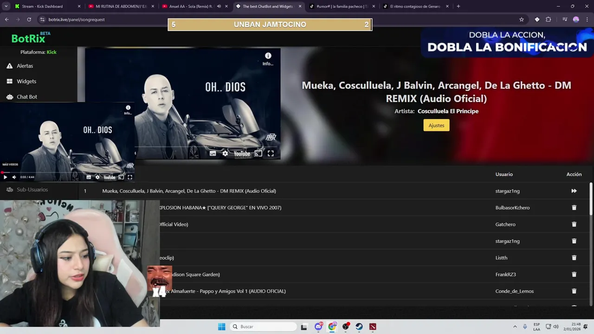Click YouTube logo on small overlay video
Image resolution: width=594 pixels, height=334 pixels.
click(x=109, y=177)
